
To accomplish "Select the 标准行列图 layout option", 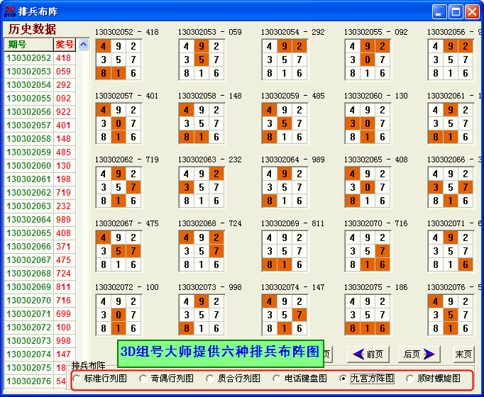I will [x=77, y=379].
